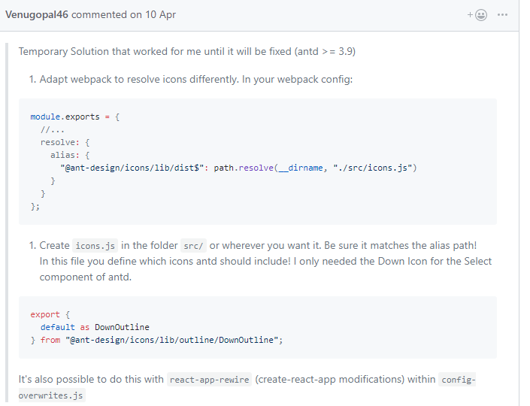This screenshot has height=406, width=530.
Task: Click the inline 'src/' code label
Action: [193, 246]
